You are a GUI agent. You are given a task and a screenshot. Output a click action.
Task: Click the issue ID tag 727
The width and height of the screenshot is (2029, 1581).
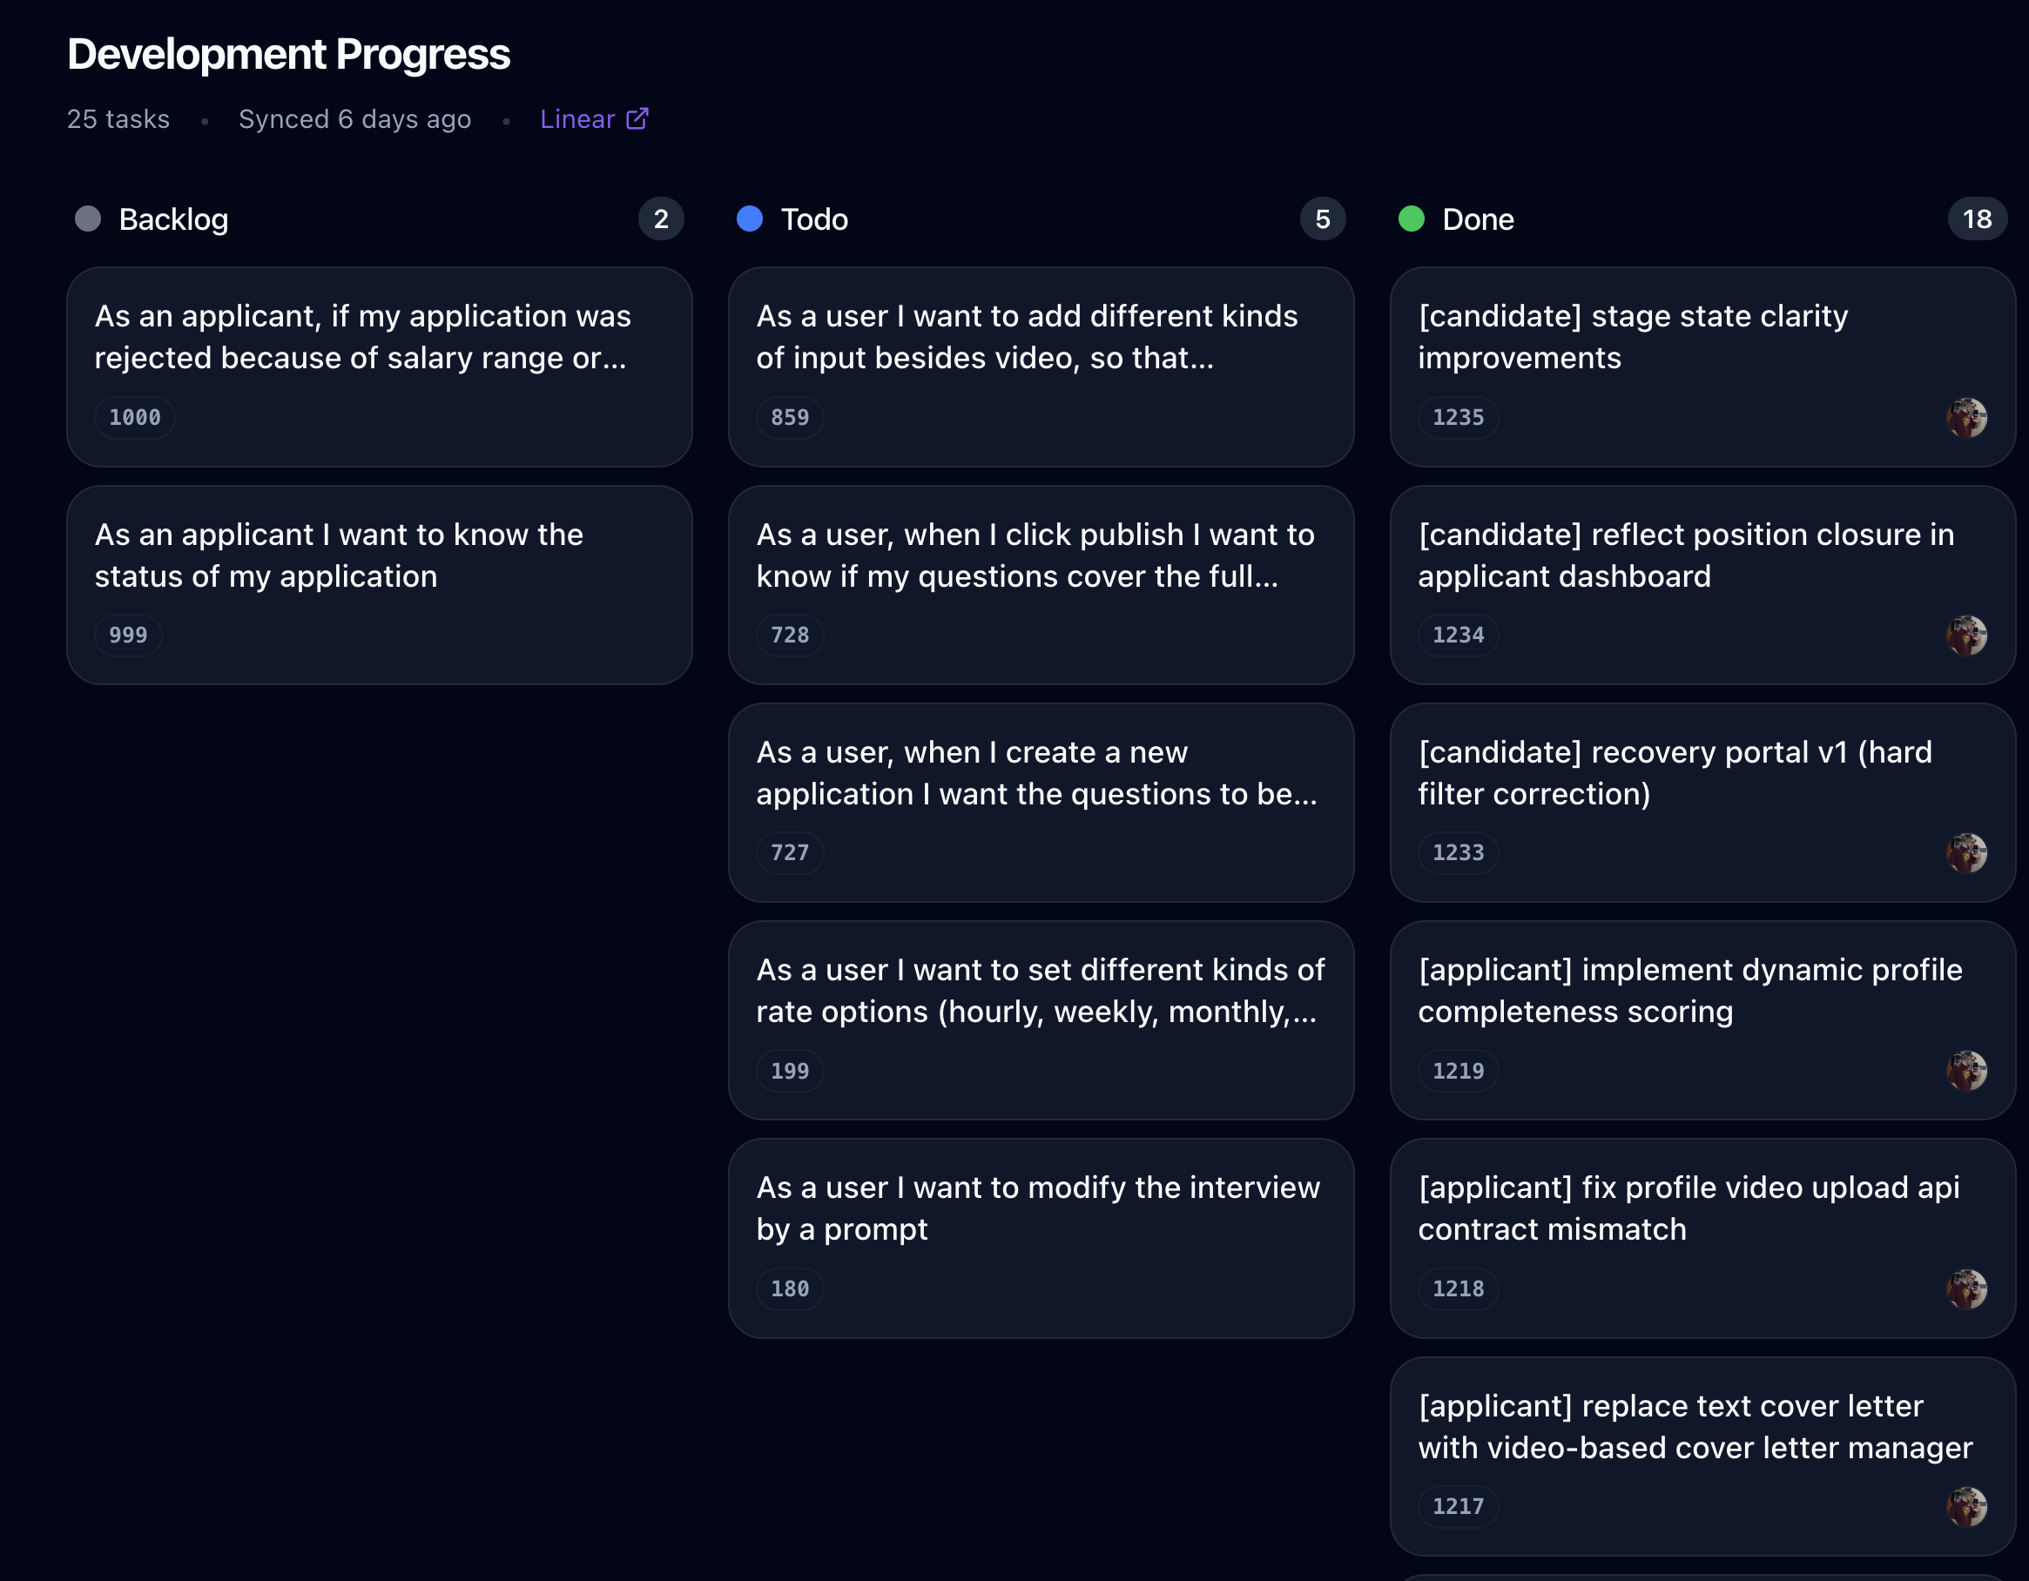790,852
